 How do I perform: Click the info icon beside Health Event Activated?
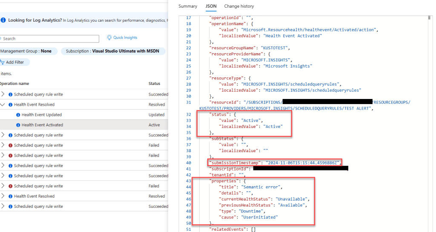coord(18,125)
